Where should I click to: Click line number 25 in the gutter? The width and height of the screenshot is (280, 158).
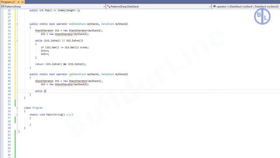(x=9, y=11)
